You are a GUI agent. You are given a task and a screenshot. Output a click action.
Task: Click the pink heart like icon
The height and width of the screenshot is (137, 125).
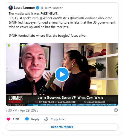[8, 119]
